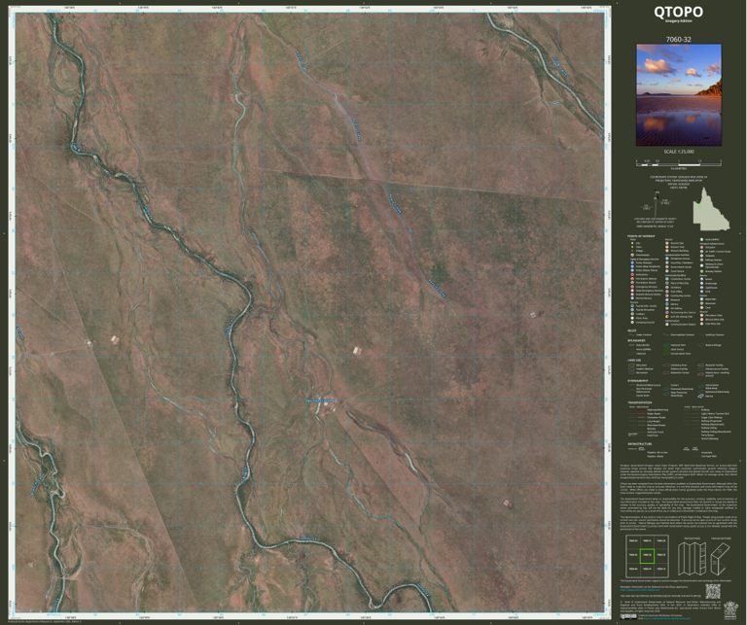Viewport: 747px width, 625px height.
Task: Click the green highlighted cell in the sheet index
Action: [647, 556]
